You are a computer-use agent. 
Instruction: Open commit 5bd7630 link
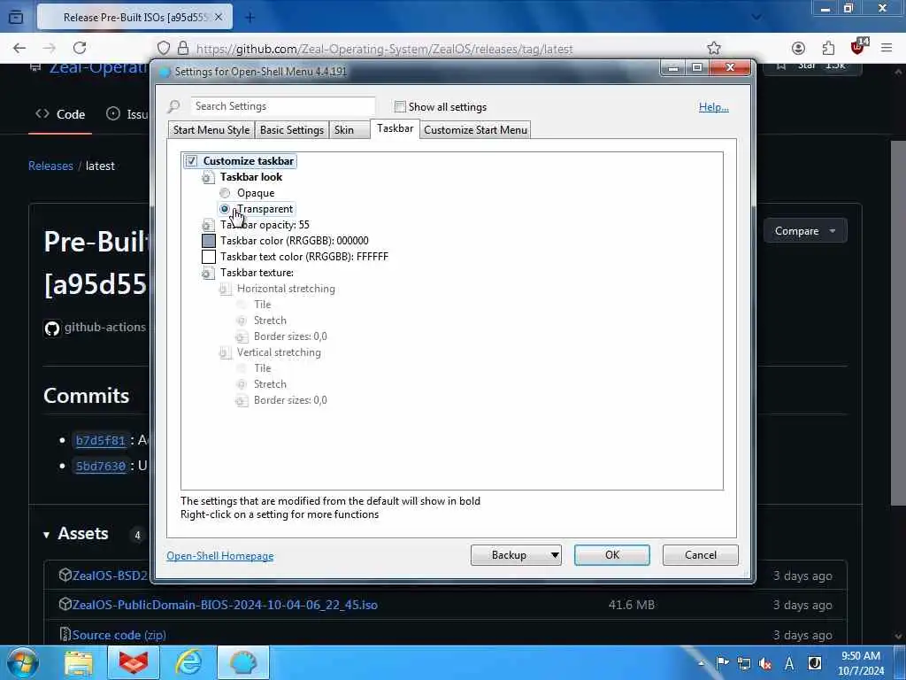101,466
